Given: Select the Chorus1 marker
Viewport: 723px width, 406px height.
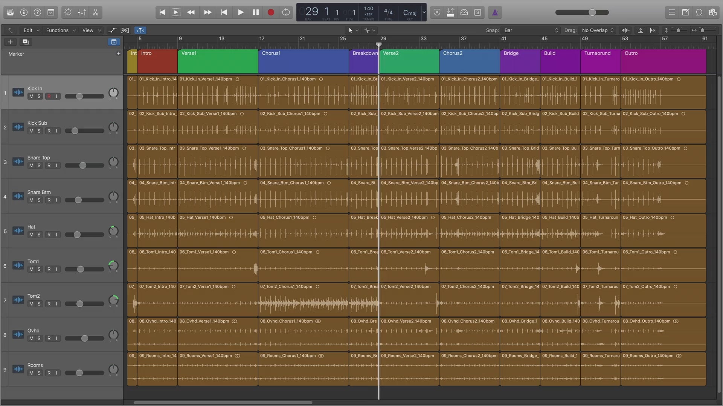Looking at the screenshot, I should click(304, 61).
